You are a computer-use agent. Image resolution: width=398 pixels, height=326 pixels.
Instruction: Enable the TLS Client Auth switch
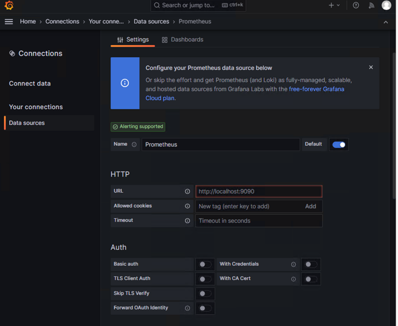pyautogui.click(x=205, y=279)
